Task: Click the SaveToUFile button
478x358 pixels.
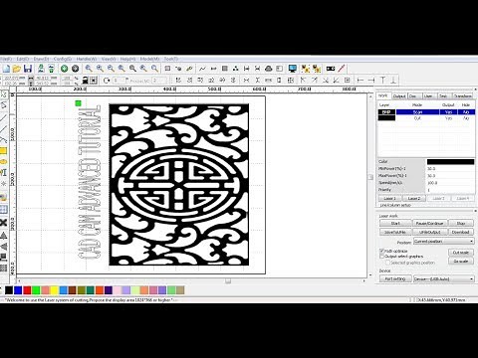Action: [x=395, y=232]
